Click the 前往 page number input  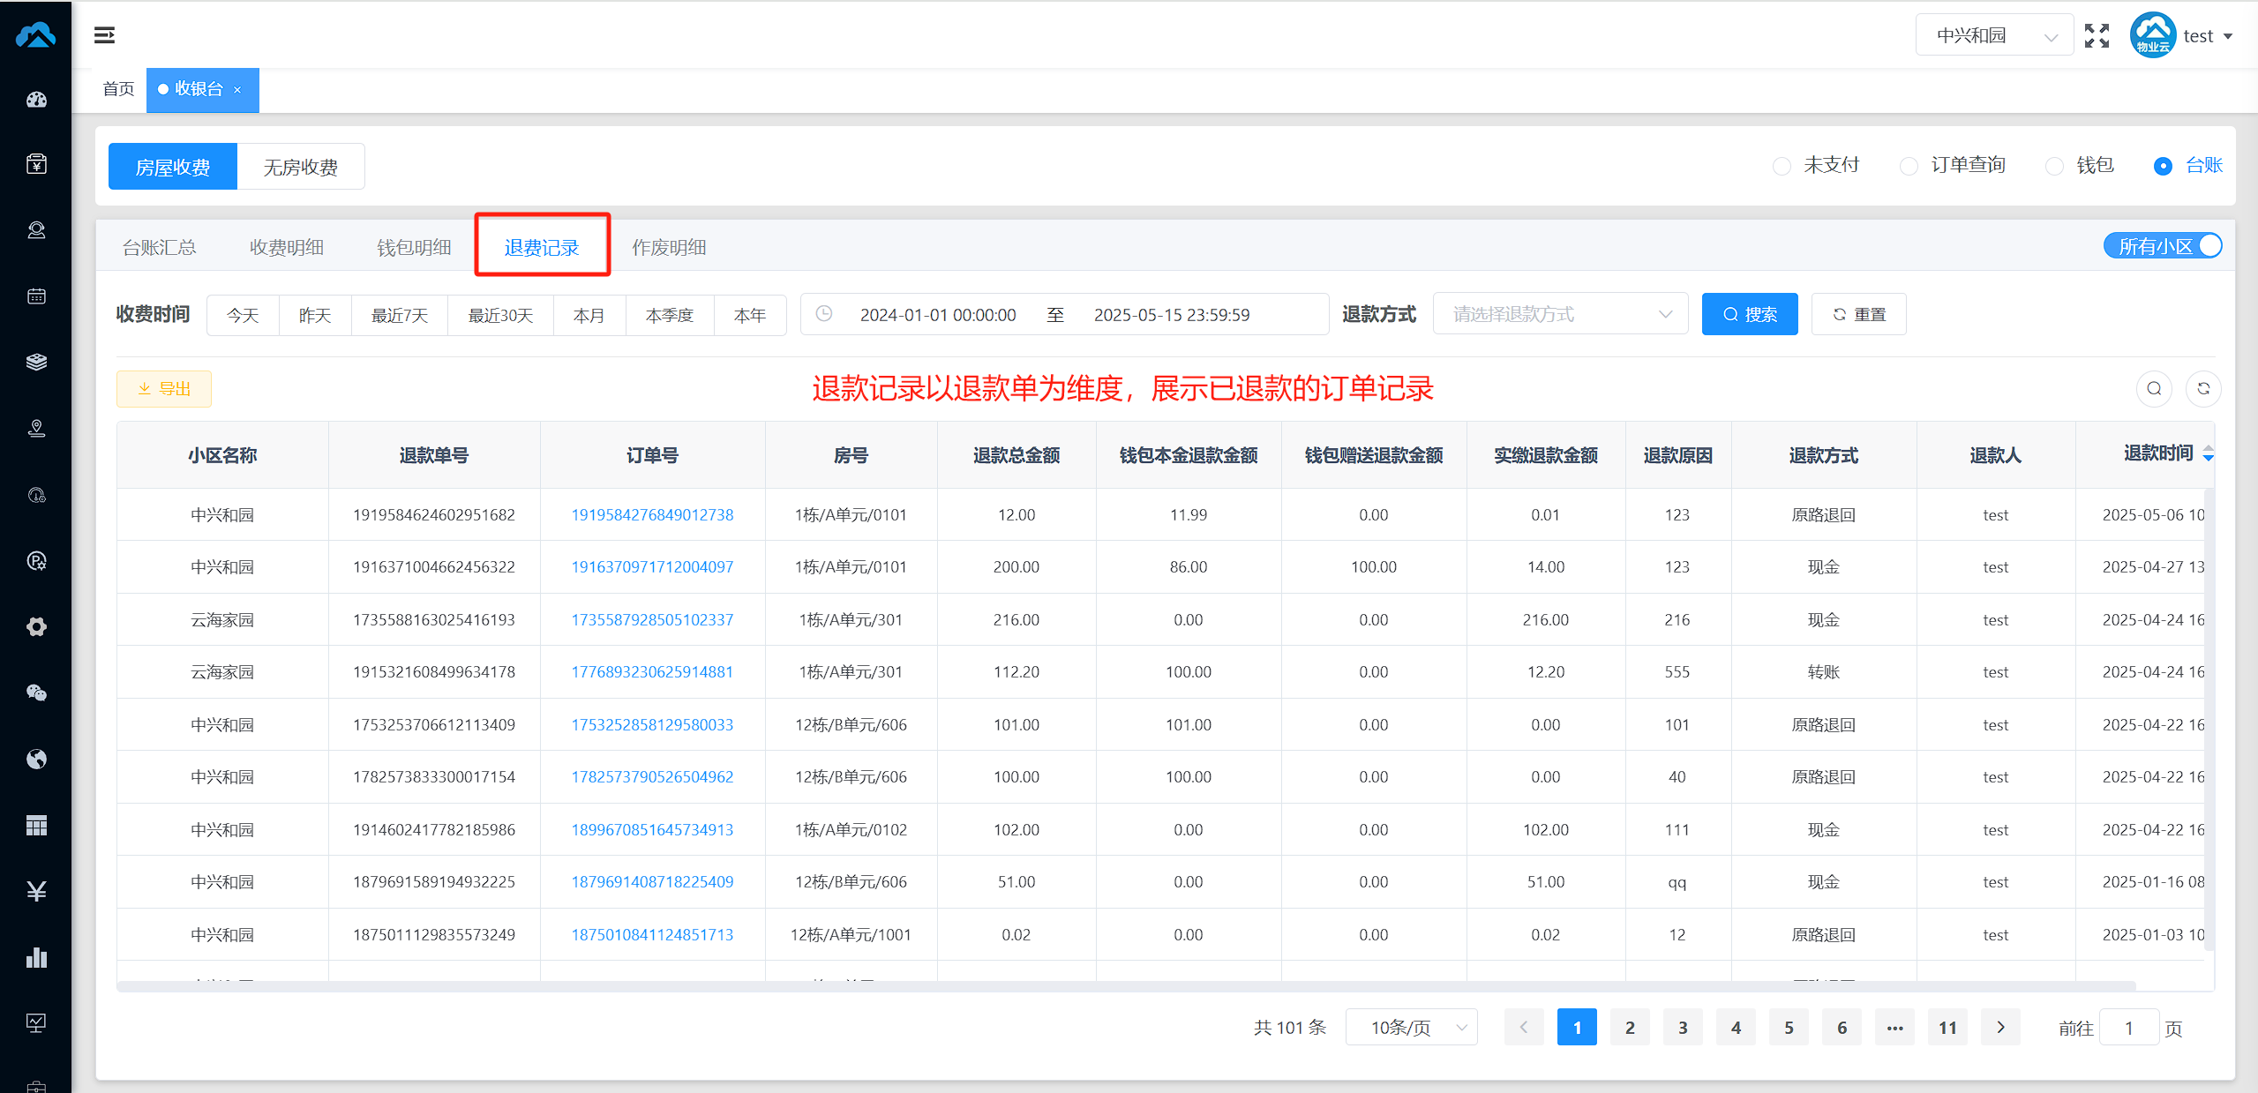point(2128,1028)
